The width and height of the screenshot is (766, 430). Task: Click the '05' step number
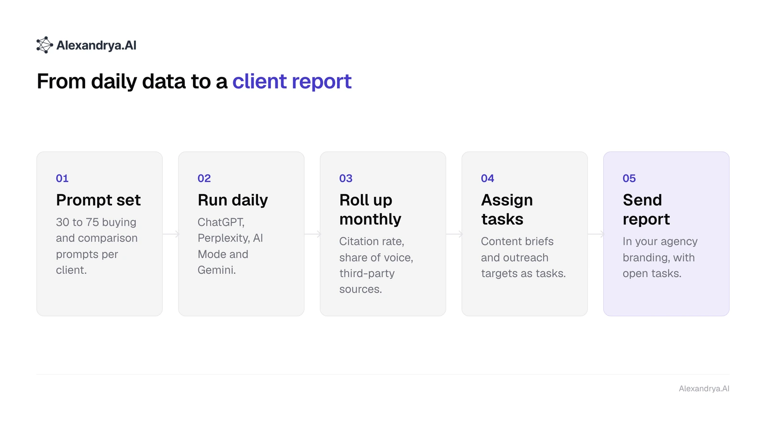(629, 178)
